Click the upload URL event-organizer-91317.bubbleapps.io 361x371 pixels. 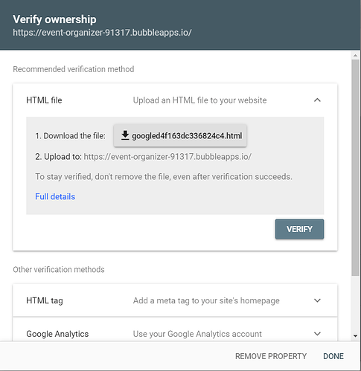coord(167,157)
